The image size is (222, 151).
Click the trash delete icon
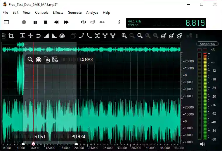[4, 36]
